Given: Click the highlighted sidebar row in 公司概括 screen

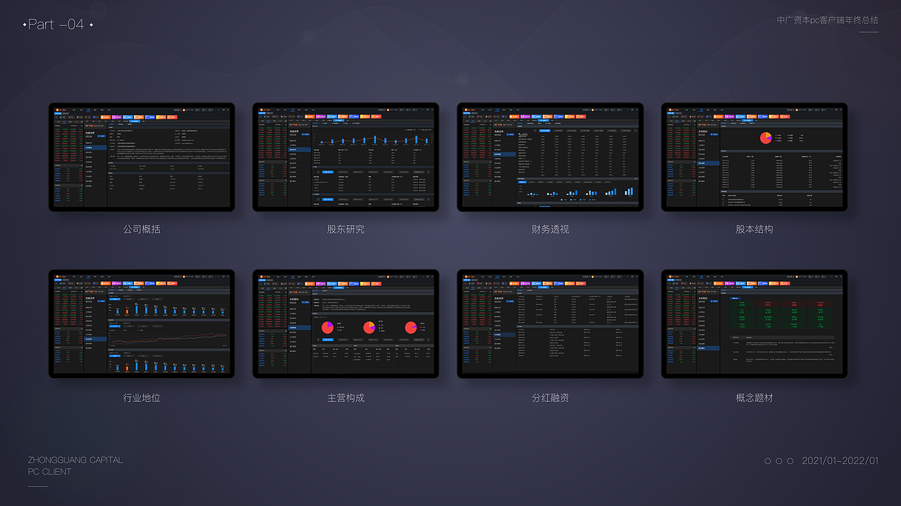Looking at the screenshot, I should [95, 148].
